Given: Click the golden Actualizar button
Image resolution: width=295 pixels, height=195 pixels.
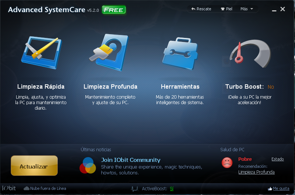Looking at the screenshot, I should 34,166.
